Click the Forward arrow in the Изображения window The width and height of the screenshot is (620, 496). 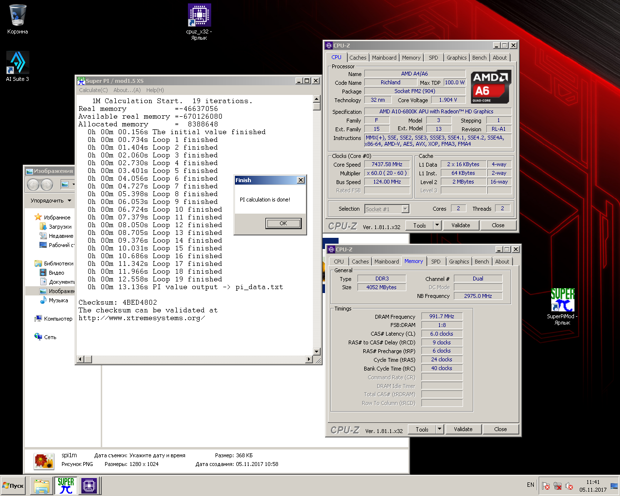click(x=46, y=185)
